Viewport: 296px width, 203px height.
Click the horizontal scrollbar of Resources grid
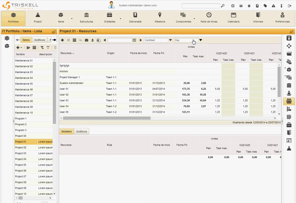pyautogui.click(x=107, y=118)
